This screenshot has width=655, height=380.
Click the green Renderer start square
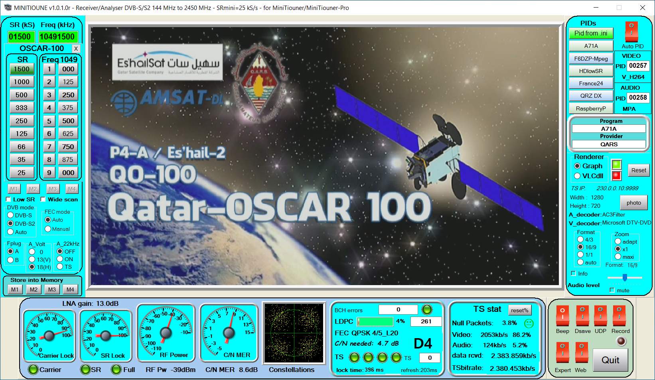click(617, 164)
